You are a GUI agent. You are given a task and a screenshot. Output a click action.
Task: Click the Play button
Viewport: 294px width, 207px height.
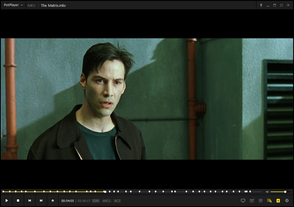[x=7, y=201]
